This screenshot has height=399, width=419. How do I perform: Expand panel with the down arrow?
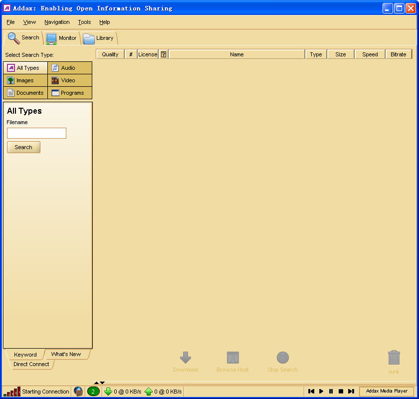click(102, 383)
